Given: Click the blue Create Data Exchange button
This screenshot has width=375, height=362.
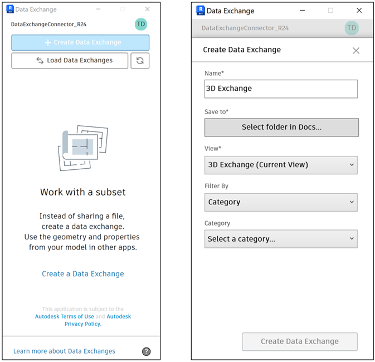Looking at the screenshot, I should (80, 42).
